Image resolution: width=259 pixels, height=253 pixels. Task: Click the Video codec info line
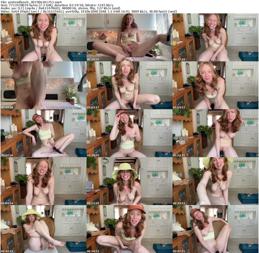click(89, 11)
